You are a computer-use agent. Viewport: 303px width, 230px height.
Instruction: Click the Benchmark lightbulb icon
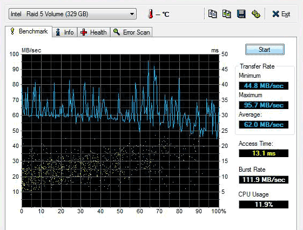12,31
